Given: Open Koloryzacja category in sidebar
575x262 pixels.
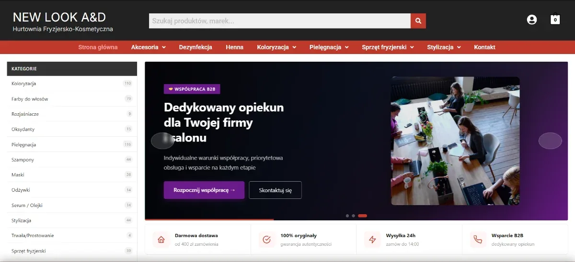Looking at the screenshot, I should [x=24, y=83].
